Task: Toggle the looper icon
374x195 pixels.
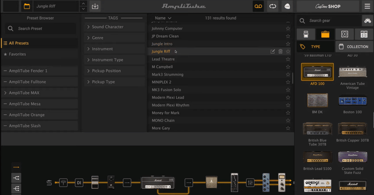Action: coord(273,6)
